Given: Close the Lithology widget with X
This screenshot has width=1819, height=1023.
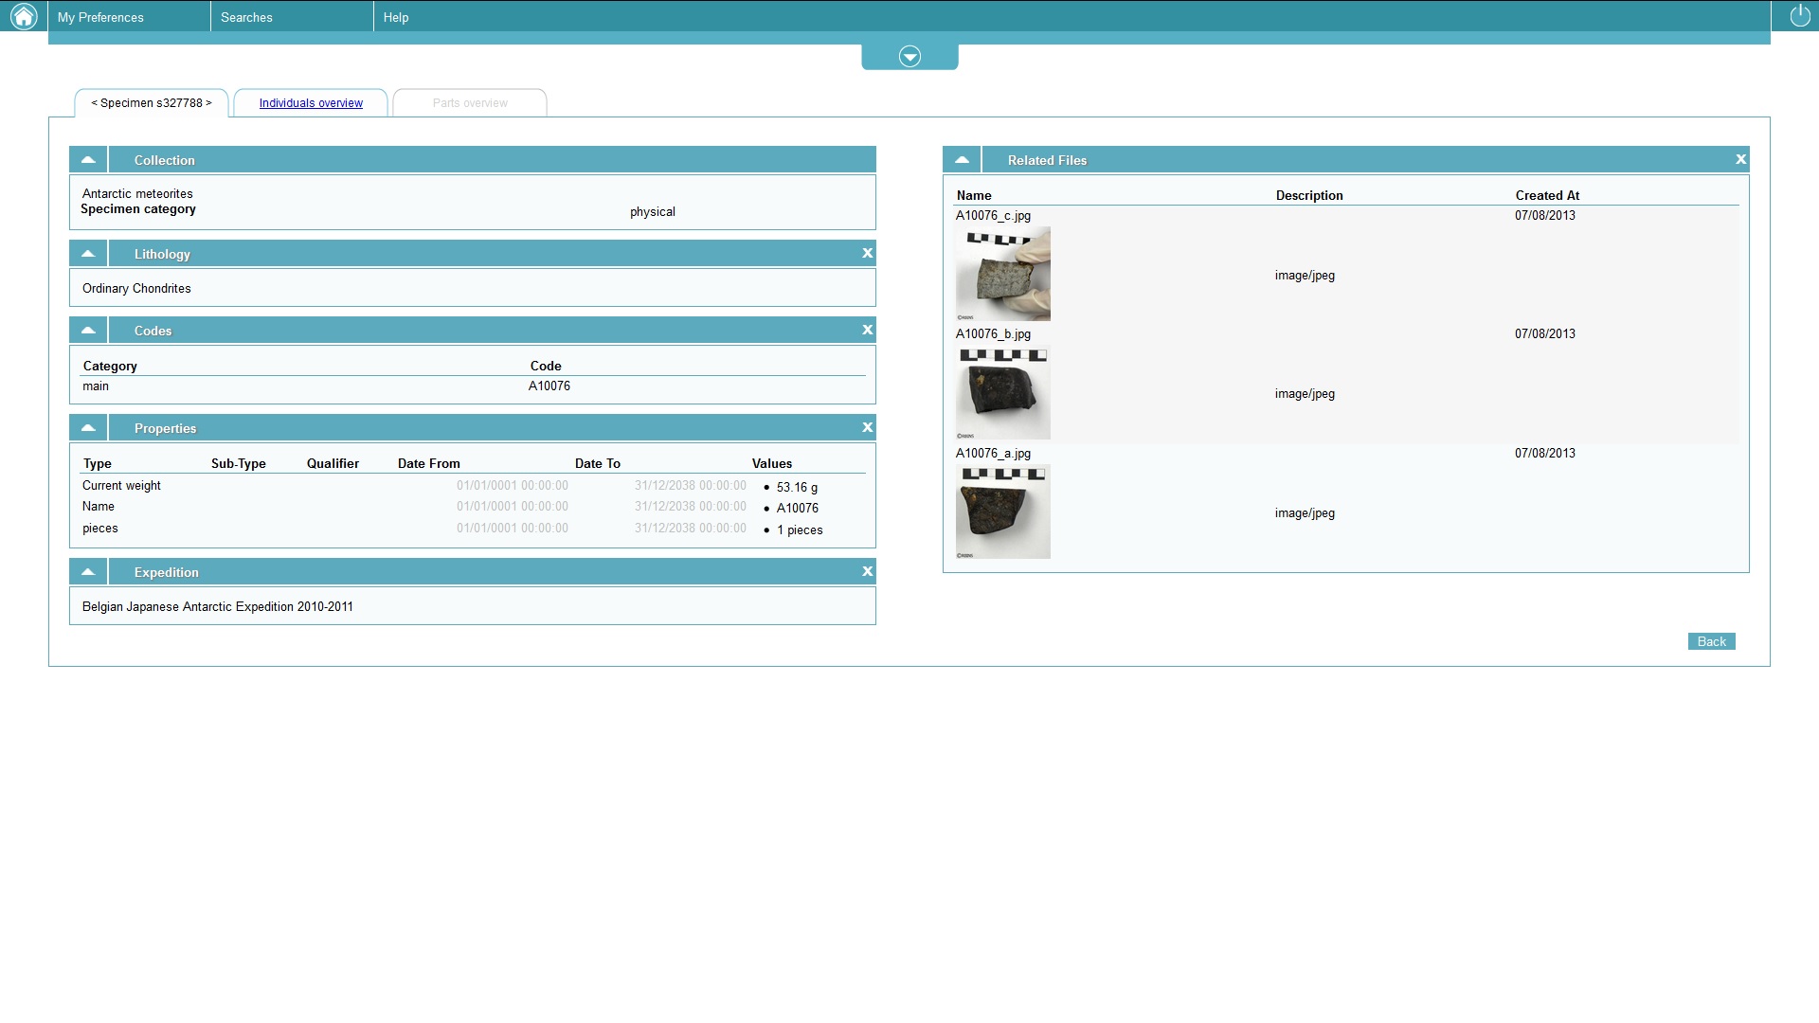Looking at the screenshot, I should click(x=867, y=253).
